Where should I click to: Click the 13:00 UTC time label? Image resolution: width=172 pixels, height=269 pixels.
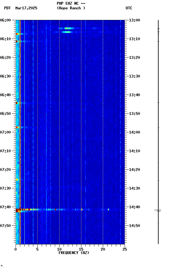point(135,20)
